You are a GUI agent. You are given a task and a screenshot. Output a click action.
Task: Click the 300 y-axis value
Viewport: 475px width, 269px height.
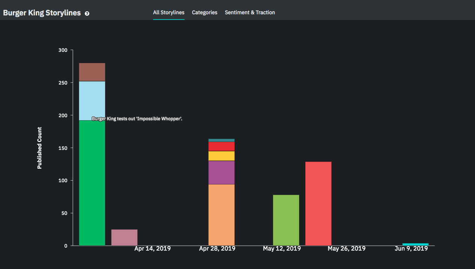pyautogui.click(x=63, y=50)
